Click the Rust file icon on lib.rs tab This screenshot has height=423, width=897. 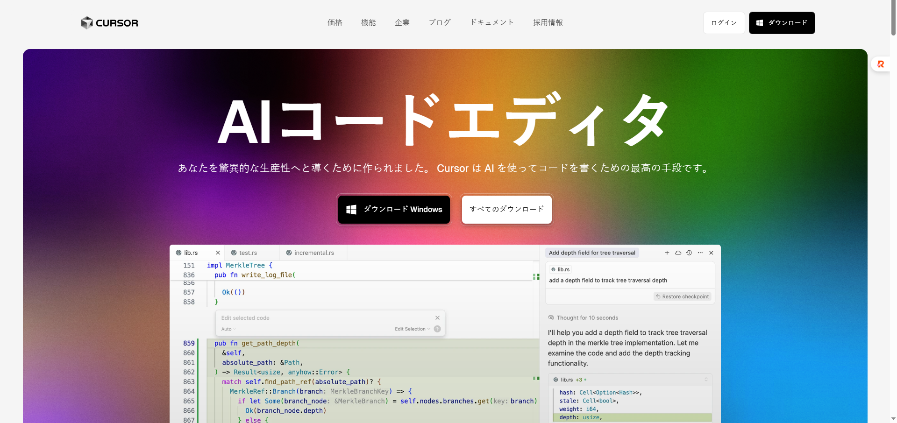coord(178,253)
